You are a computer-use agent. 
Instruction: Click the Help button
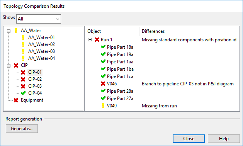pyautogui.click(x=224, y=139)
